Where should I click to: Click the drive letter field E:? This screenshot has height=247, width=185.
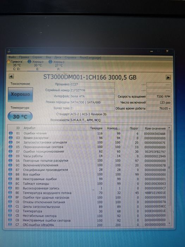click(x=92, y=108)
